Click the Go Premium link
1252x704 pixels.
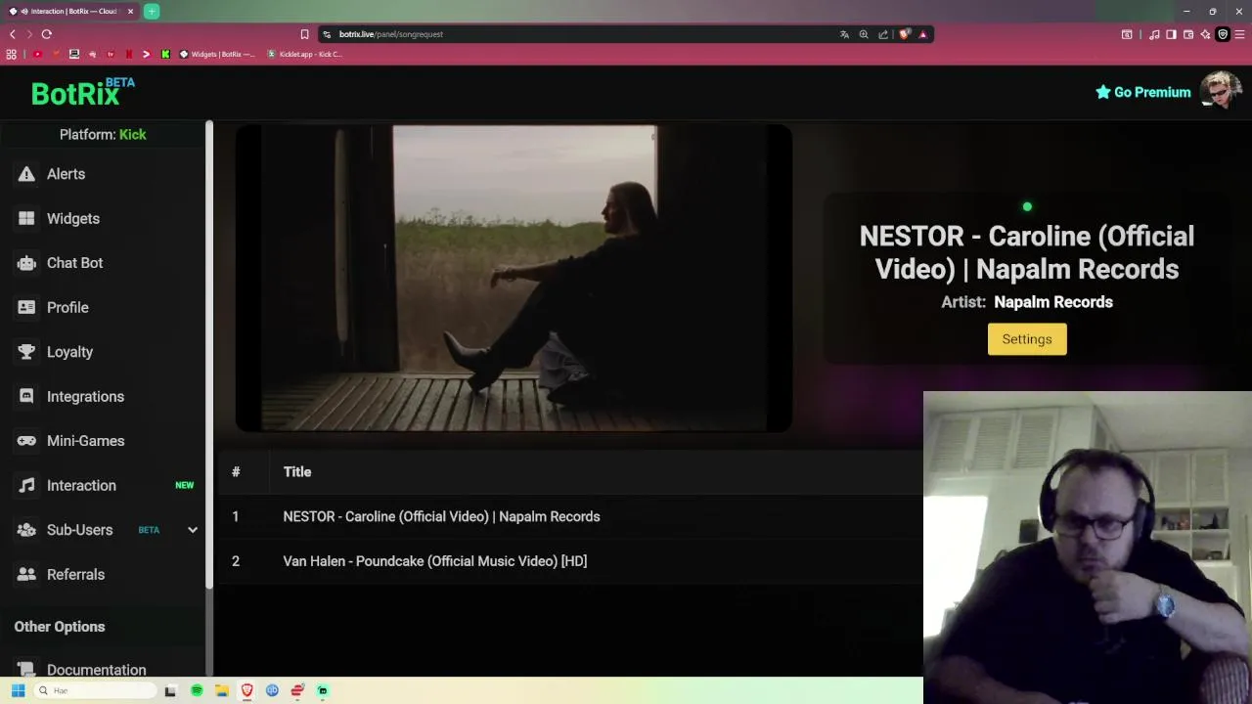click(x=1143, y=92)
